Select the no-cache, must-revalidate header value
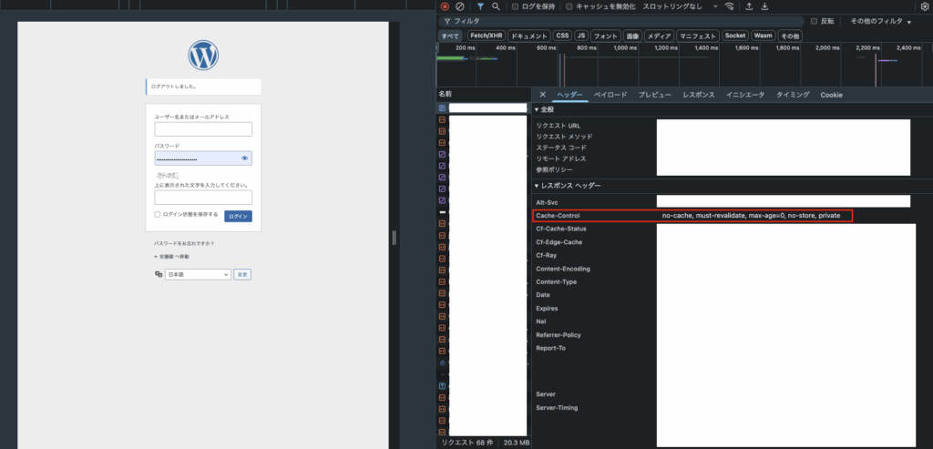Image resolution: width=933 pixels, height=449 pixels. (751, 216)
